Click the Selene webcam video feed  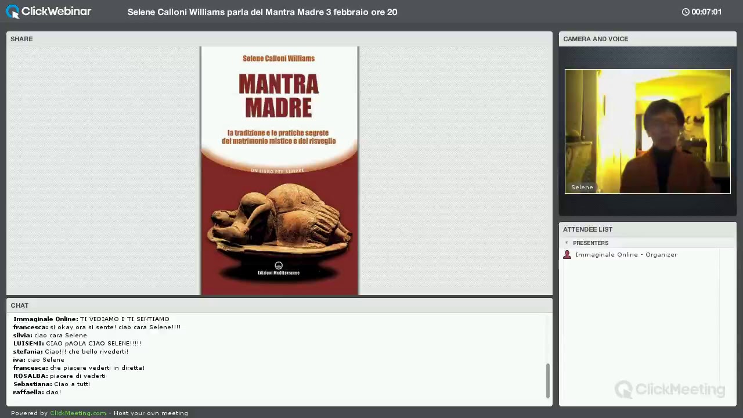648,131
